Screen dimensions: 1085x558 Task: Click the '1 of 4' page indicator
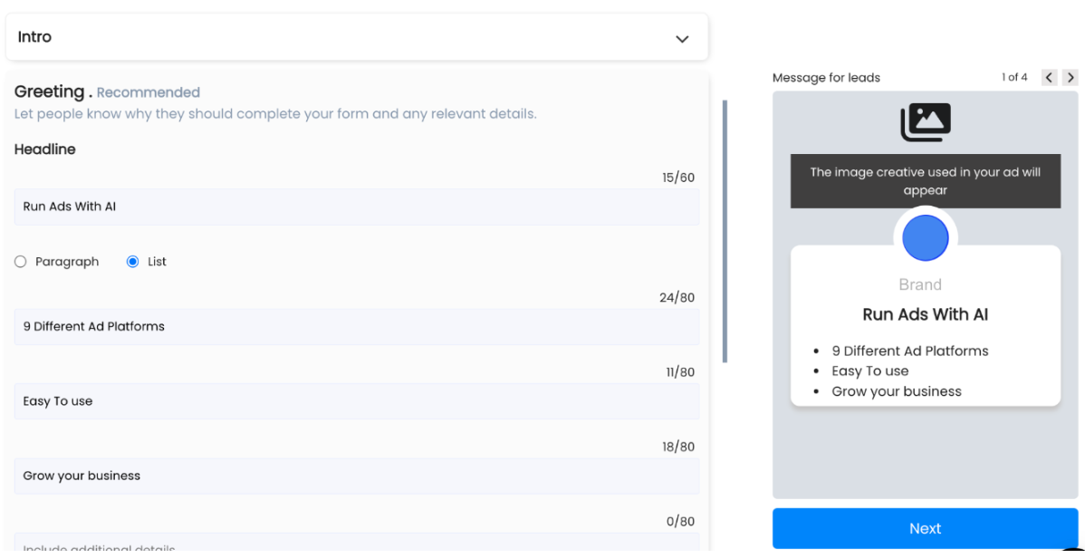click(x=1013, y=78)
